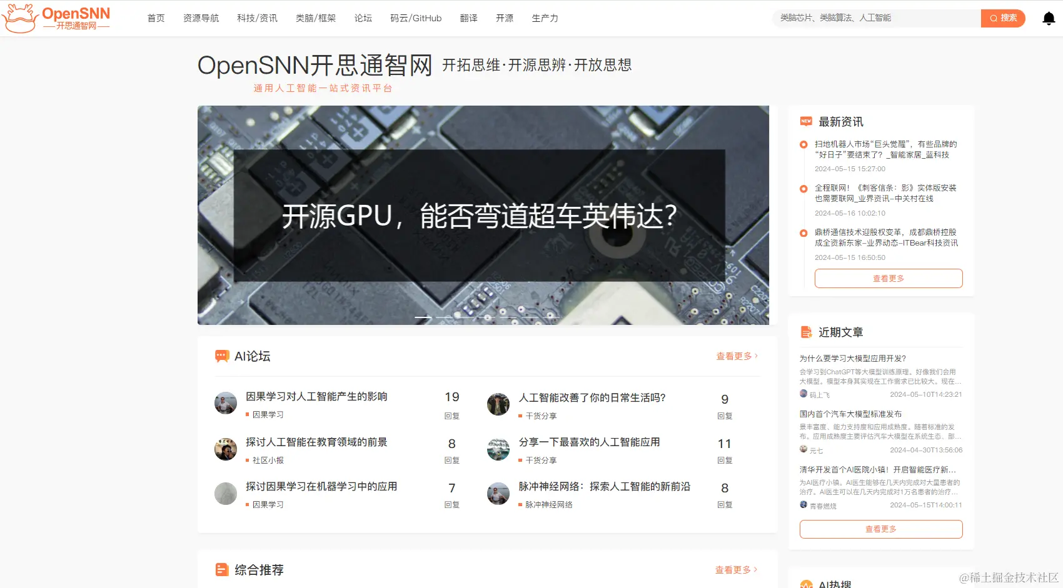Click author avatar of 青春燃烧
Image resolution: width=1063 pixels, height=588 pixels.
pos(804,505)
